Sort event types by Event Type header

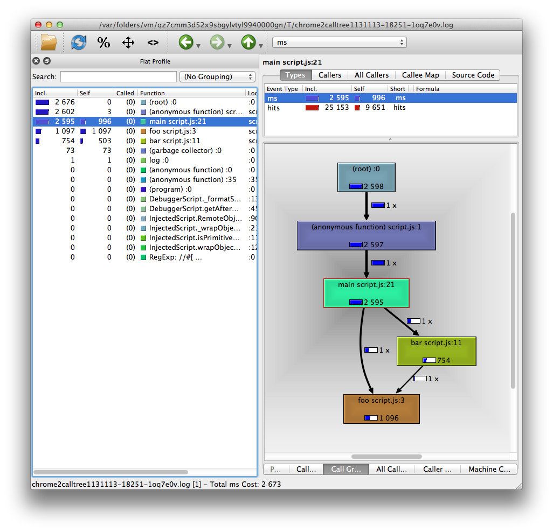283,89
